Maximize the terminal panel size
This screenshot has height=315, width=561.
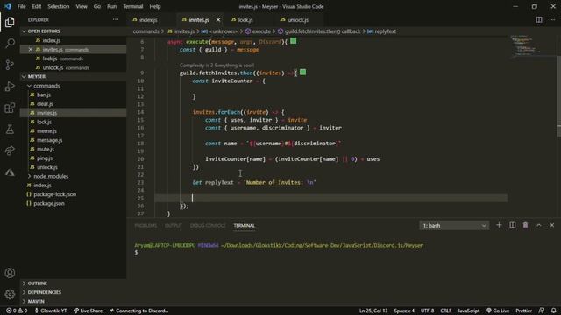tap(539, 225)
